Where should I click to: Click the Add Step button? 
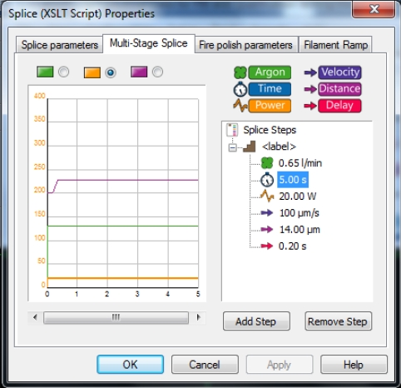coord(256,321)
